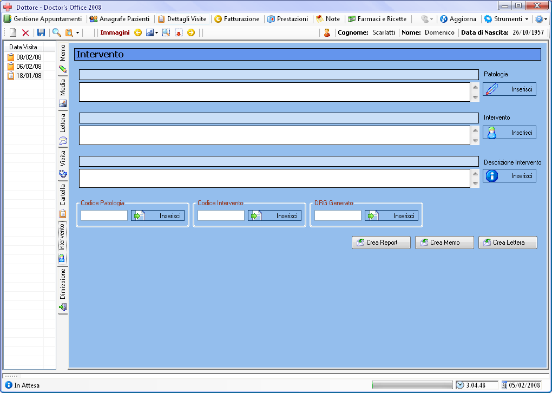This screenshot has width=552, height=393.
Task: Click the Intervento white text area
Action: pyautogui.click(x=274, y=135)
